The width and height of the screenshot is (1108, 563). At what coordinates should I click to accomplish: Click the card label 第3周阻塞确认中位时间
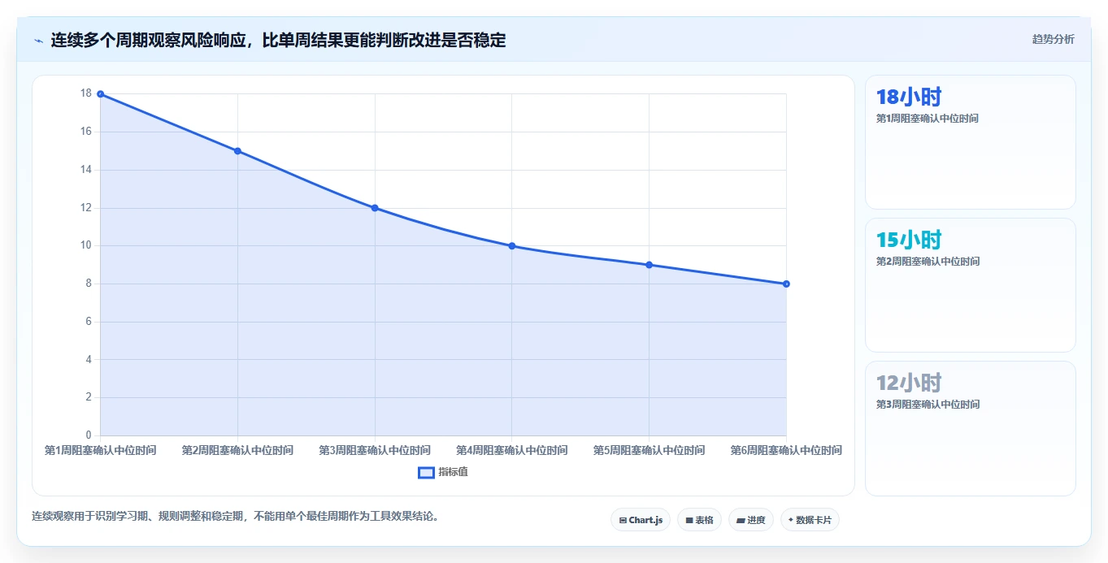(x=928, y=405)
